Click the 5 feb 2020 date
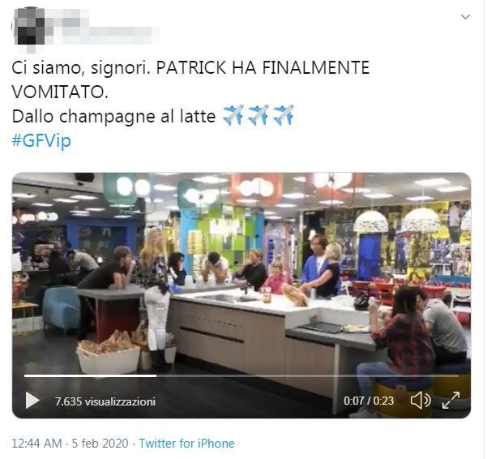This screenshot has height=459, width=487. [100, 444]
